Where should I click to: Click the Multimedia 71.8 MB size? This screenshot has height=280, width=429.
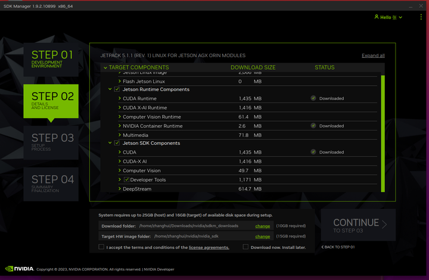click(x=250, y=135)
